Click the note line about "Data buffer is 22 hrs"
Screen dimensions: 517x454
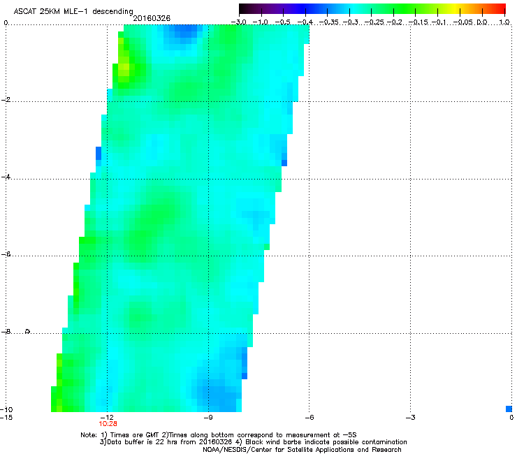pos(253,442)
